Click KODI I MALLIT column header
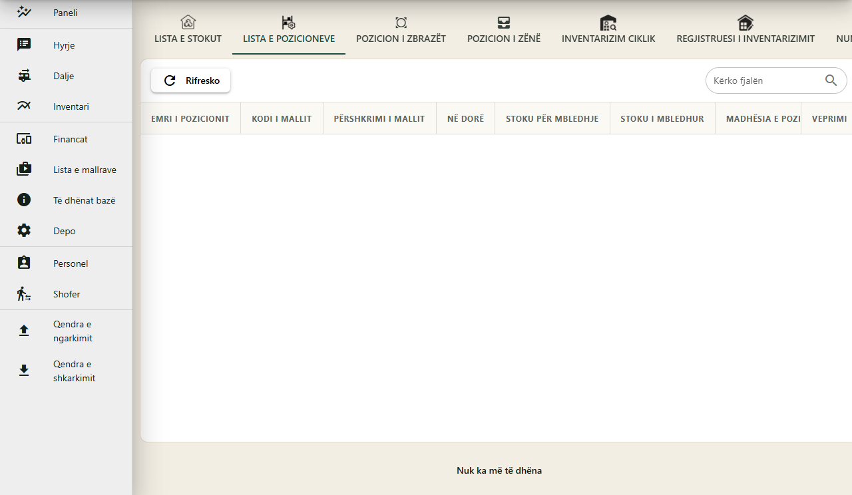 pyautogui.click(x=282, y=118)
